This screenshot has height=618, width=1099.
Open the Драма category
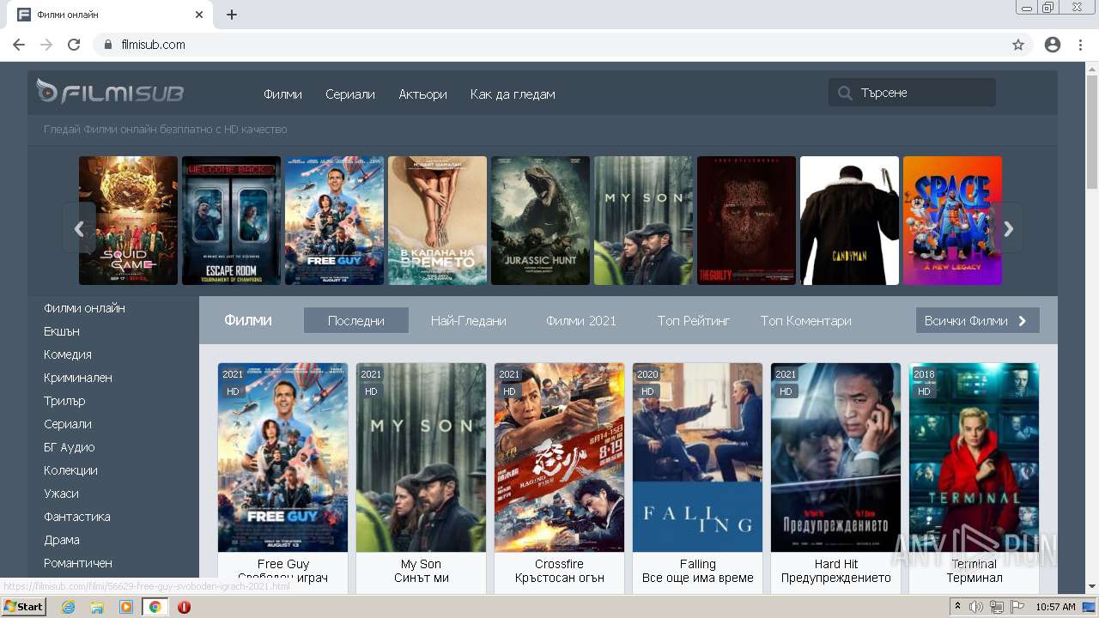62,540
